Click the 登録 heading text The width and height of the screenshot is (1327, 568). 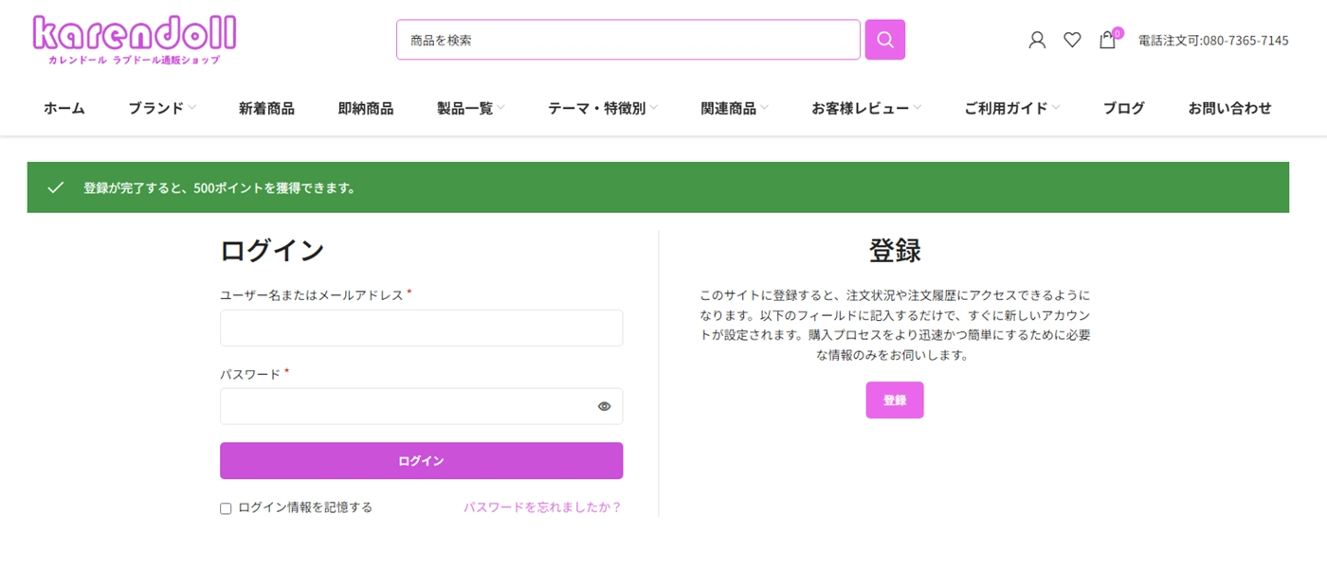pyautogui.click(x=895, y=251)
